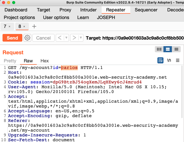Click the Referer header name
This screenshot has width=184, height=142.
[18, 121]
